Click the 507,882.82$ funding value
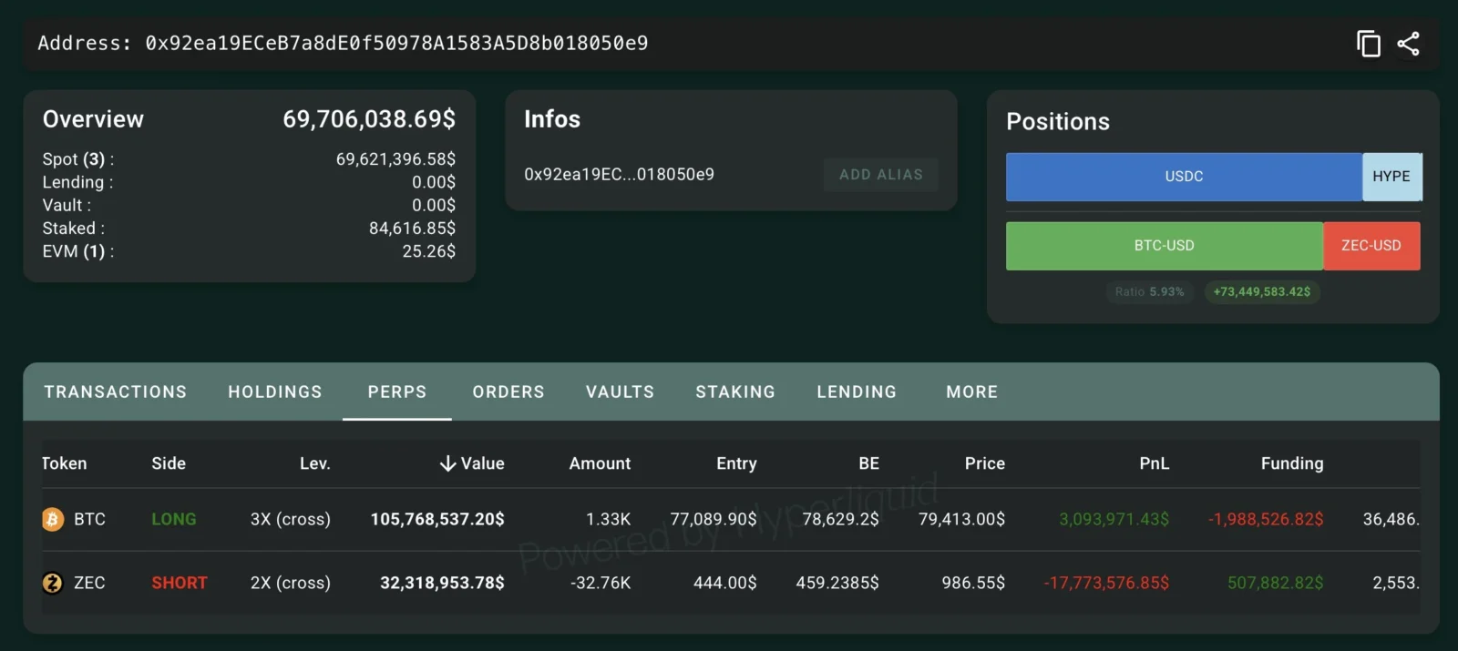The image size is (1458, 651). click(x=1275, y=583)
